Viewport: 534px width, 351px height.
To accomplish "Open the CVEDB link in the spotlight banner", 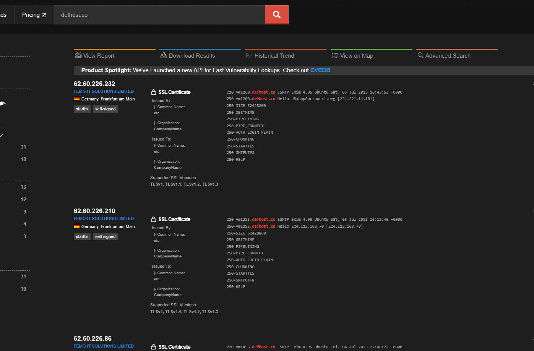I will pos(320,70).
